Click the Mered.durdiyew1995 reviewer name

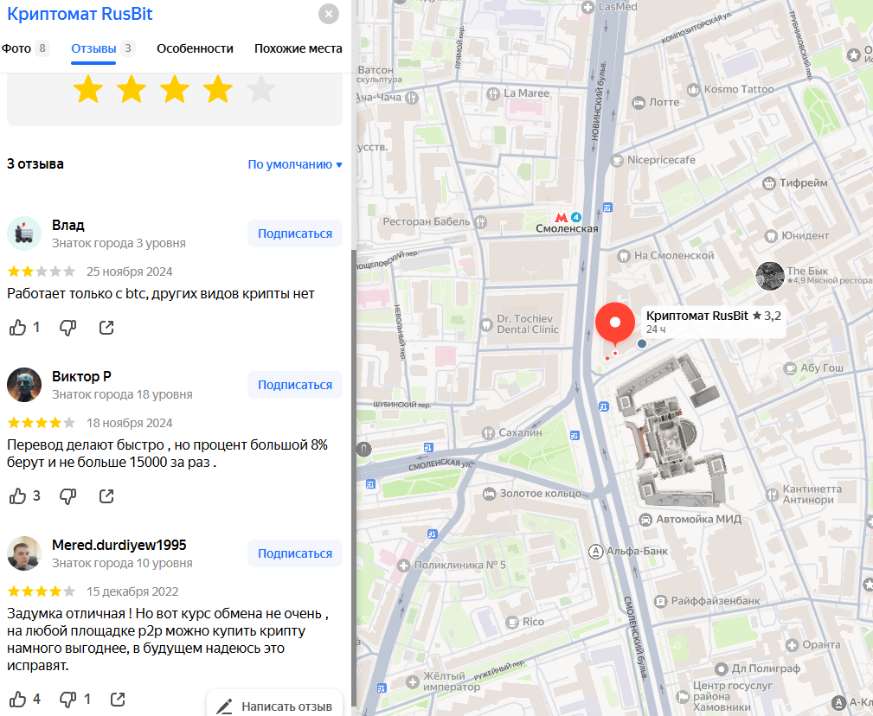[x=119, y=545]
